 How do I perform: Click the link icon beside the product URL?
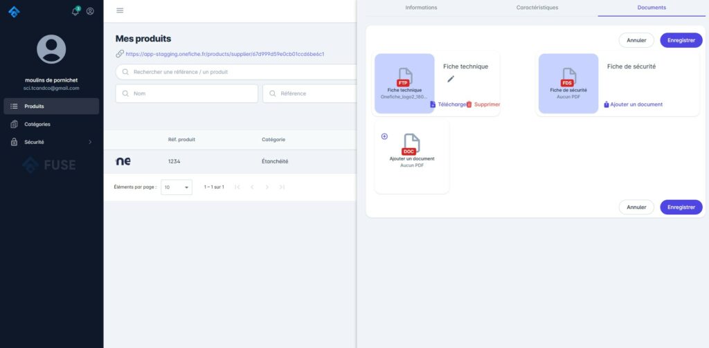coord(119,54)
